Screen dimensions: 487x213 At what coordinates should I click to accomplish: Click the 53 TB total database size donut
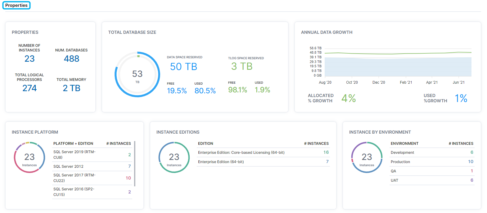click(137, 74)
